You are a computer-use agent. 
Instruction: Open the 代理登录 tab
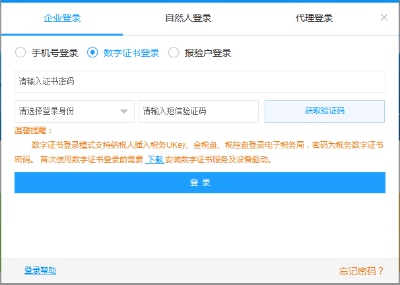click(314, 18)
